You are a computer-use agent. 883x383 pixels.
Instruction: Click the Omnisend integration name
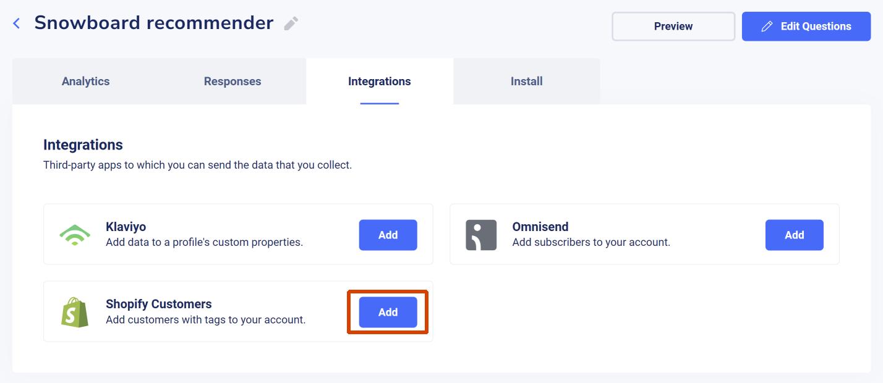click(540, 227)
